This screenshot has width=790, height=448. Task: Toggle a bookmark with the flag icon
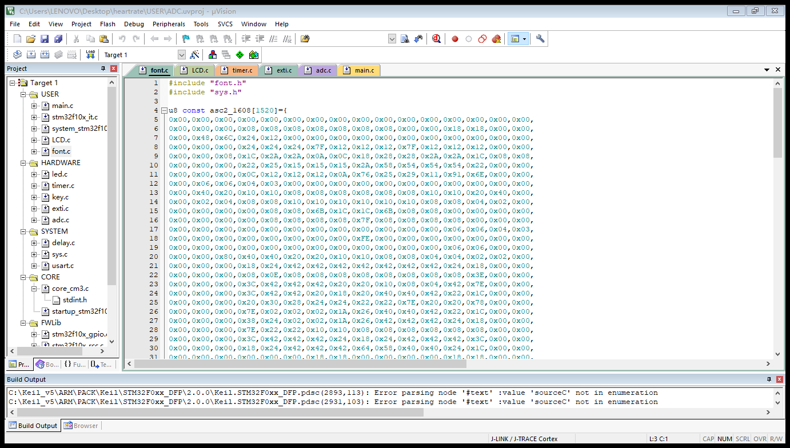tap(186, 39)
